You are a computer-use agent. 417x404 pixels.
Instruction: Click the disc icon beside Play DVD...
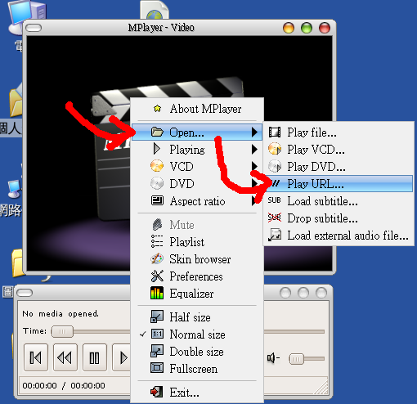(275, 166)
